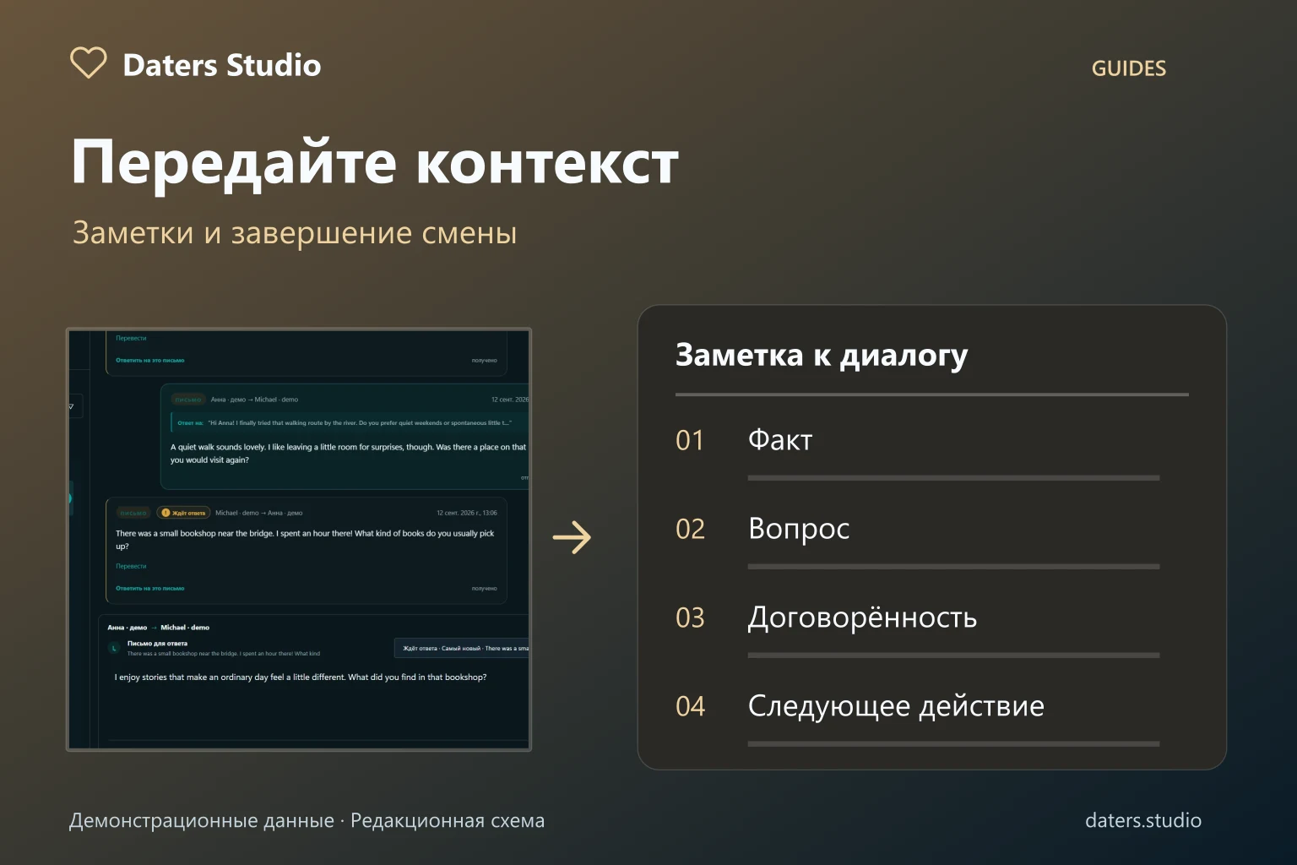The height and width of the screenshot is (865, 1297).
Task: Click the quoted "Ответ на: Hi Anna!" reply block
Action: pyautogui.click(x=349, y=422)
